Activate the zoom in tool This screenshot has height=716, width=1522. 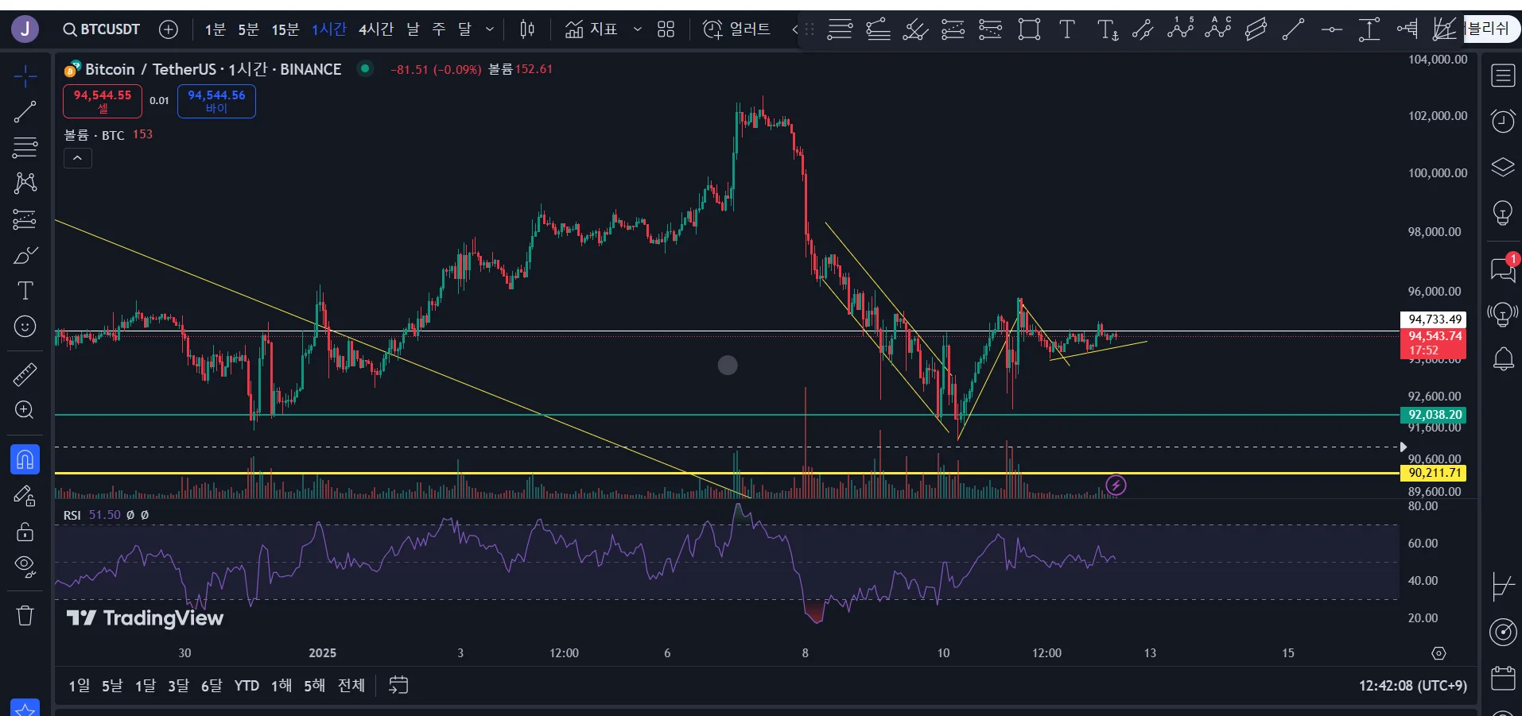point(25,410)
